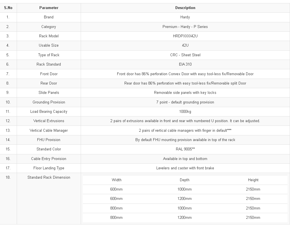290x227 pixels.
Task: Select the Width sub-column header
Action: [x=116, y=180]
